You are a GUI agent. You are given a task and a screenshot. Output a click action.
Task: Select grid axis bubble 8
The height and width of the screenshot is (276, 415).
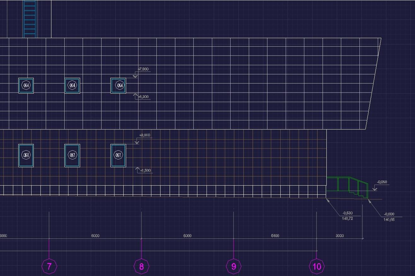(141, 267)
